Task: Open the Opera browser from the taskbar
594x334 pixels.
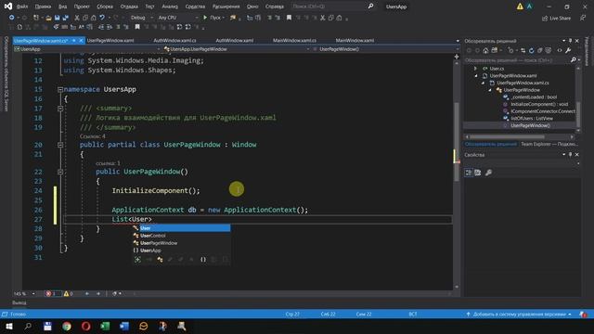Action: 86,326
